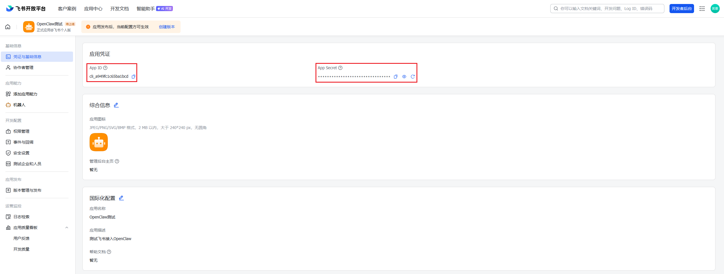Refresh the App Secret
Viewport: 724px width, 274px height.
coord(412,77)
